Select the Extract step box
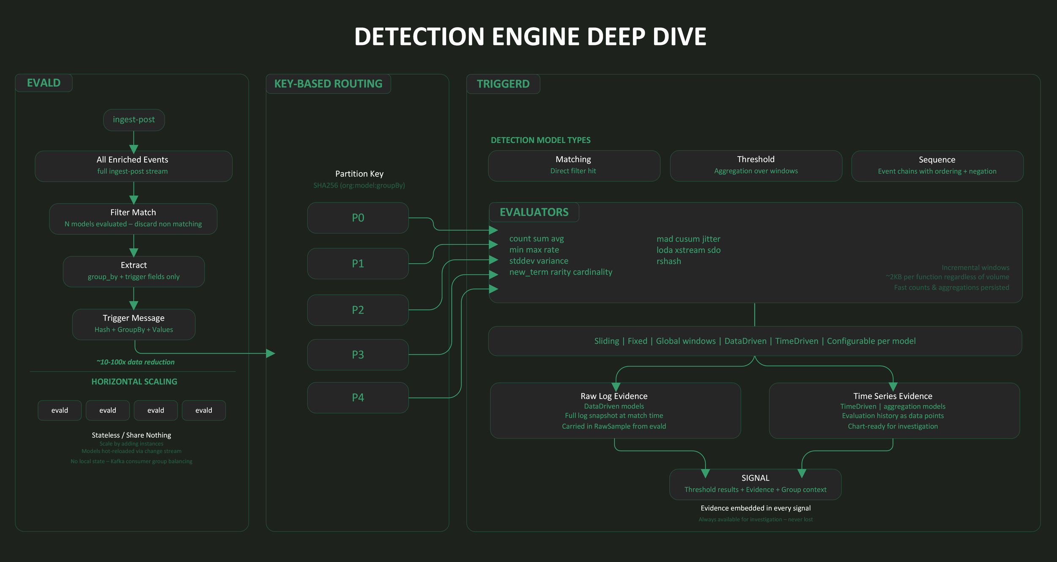The image size is (1057, 562). tap(134, 271)
